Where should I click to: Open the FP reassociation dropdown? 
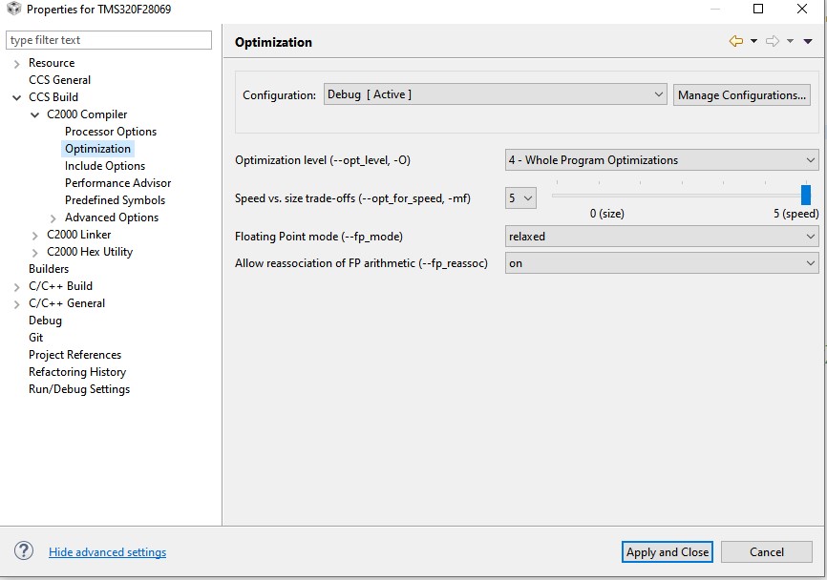tap(662, 263)
